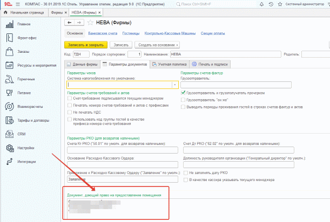Select Основное section
Image resolution: width=330 pixels, height=222 pixels.
pyautogui.click(x=75, y=33)
